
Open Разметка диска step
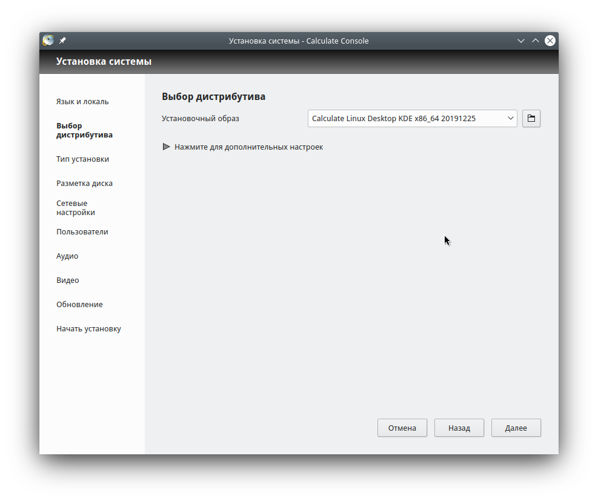point(84,184)
